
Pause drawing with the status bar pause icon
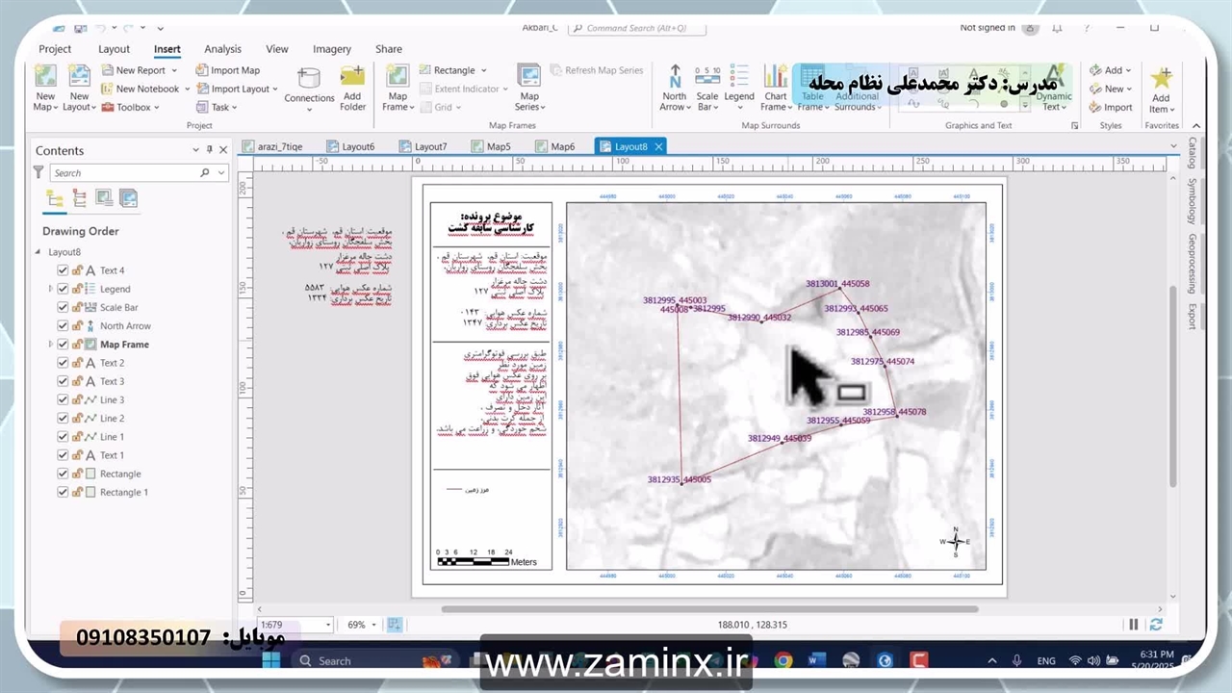[x=1134, y=625]
